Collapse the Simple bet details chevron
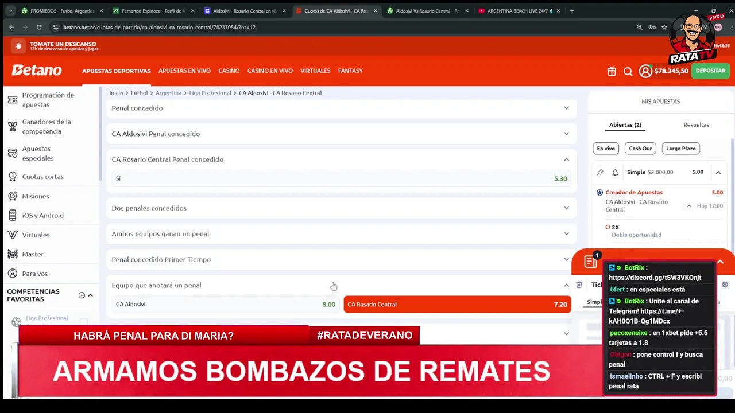 tap(718, 172)
